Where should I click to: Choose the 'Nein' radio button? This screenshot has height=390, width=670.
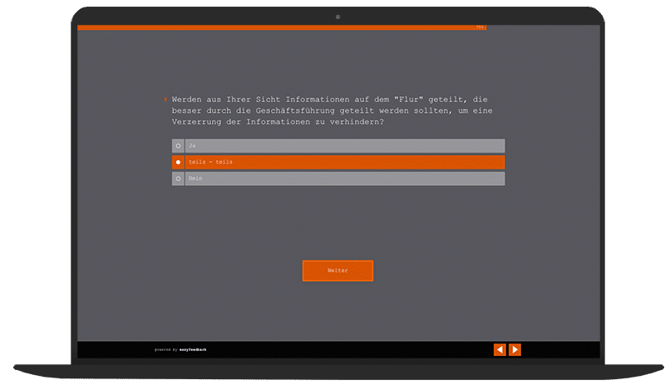(x=178, y=178)
